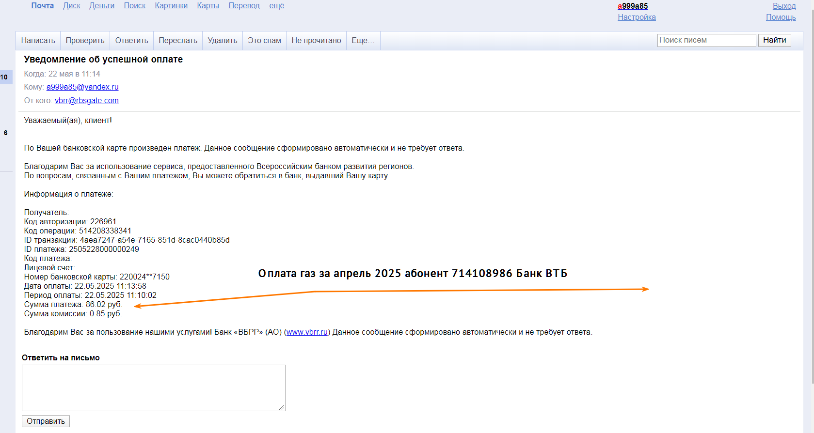
Task: Click the Информация о платеже: heading
Action: pos(68,194)
